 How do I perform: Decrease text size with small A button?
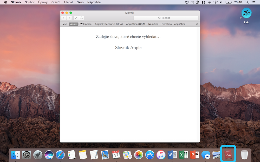tap(76, 18)
